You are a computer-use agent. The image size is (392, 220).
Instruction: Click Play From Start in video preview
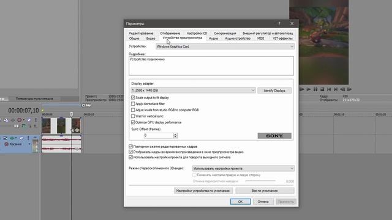302,89
